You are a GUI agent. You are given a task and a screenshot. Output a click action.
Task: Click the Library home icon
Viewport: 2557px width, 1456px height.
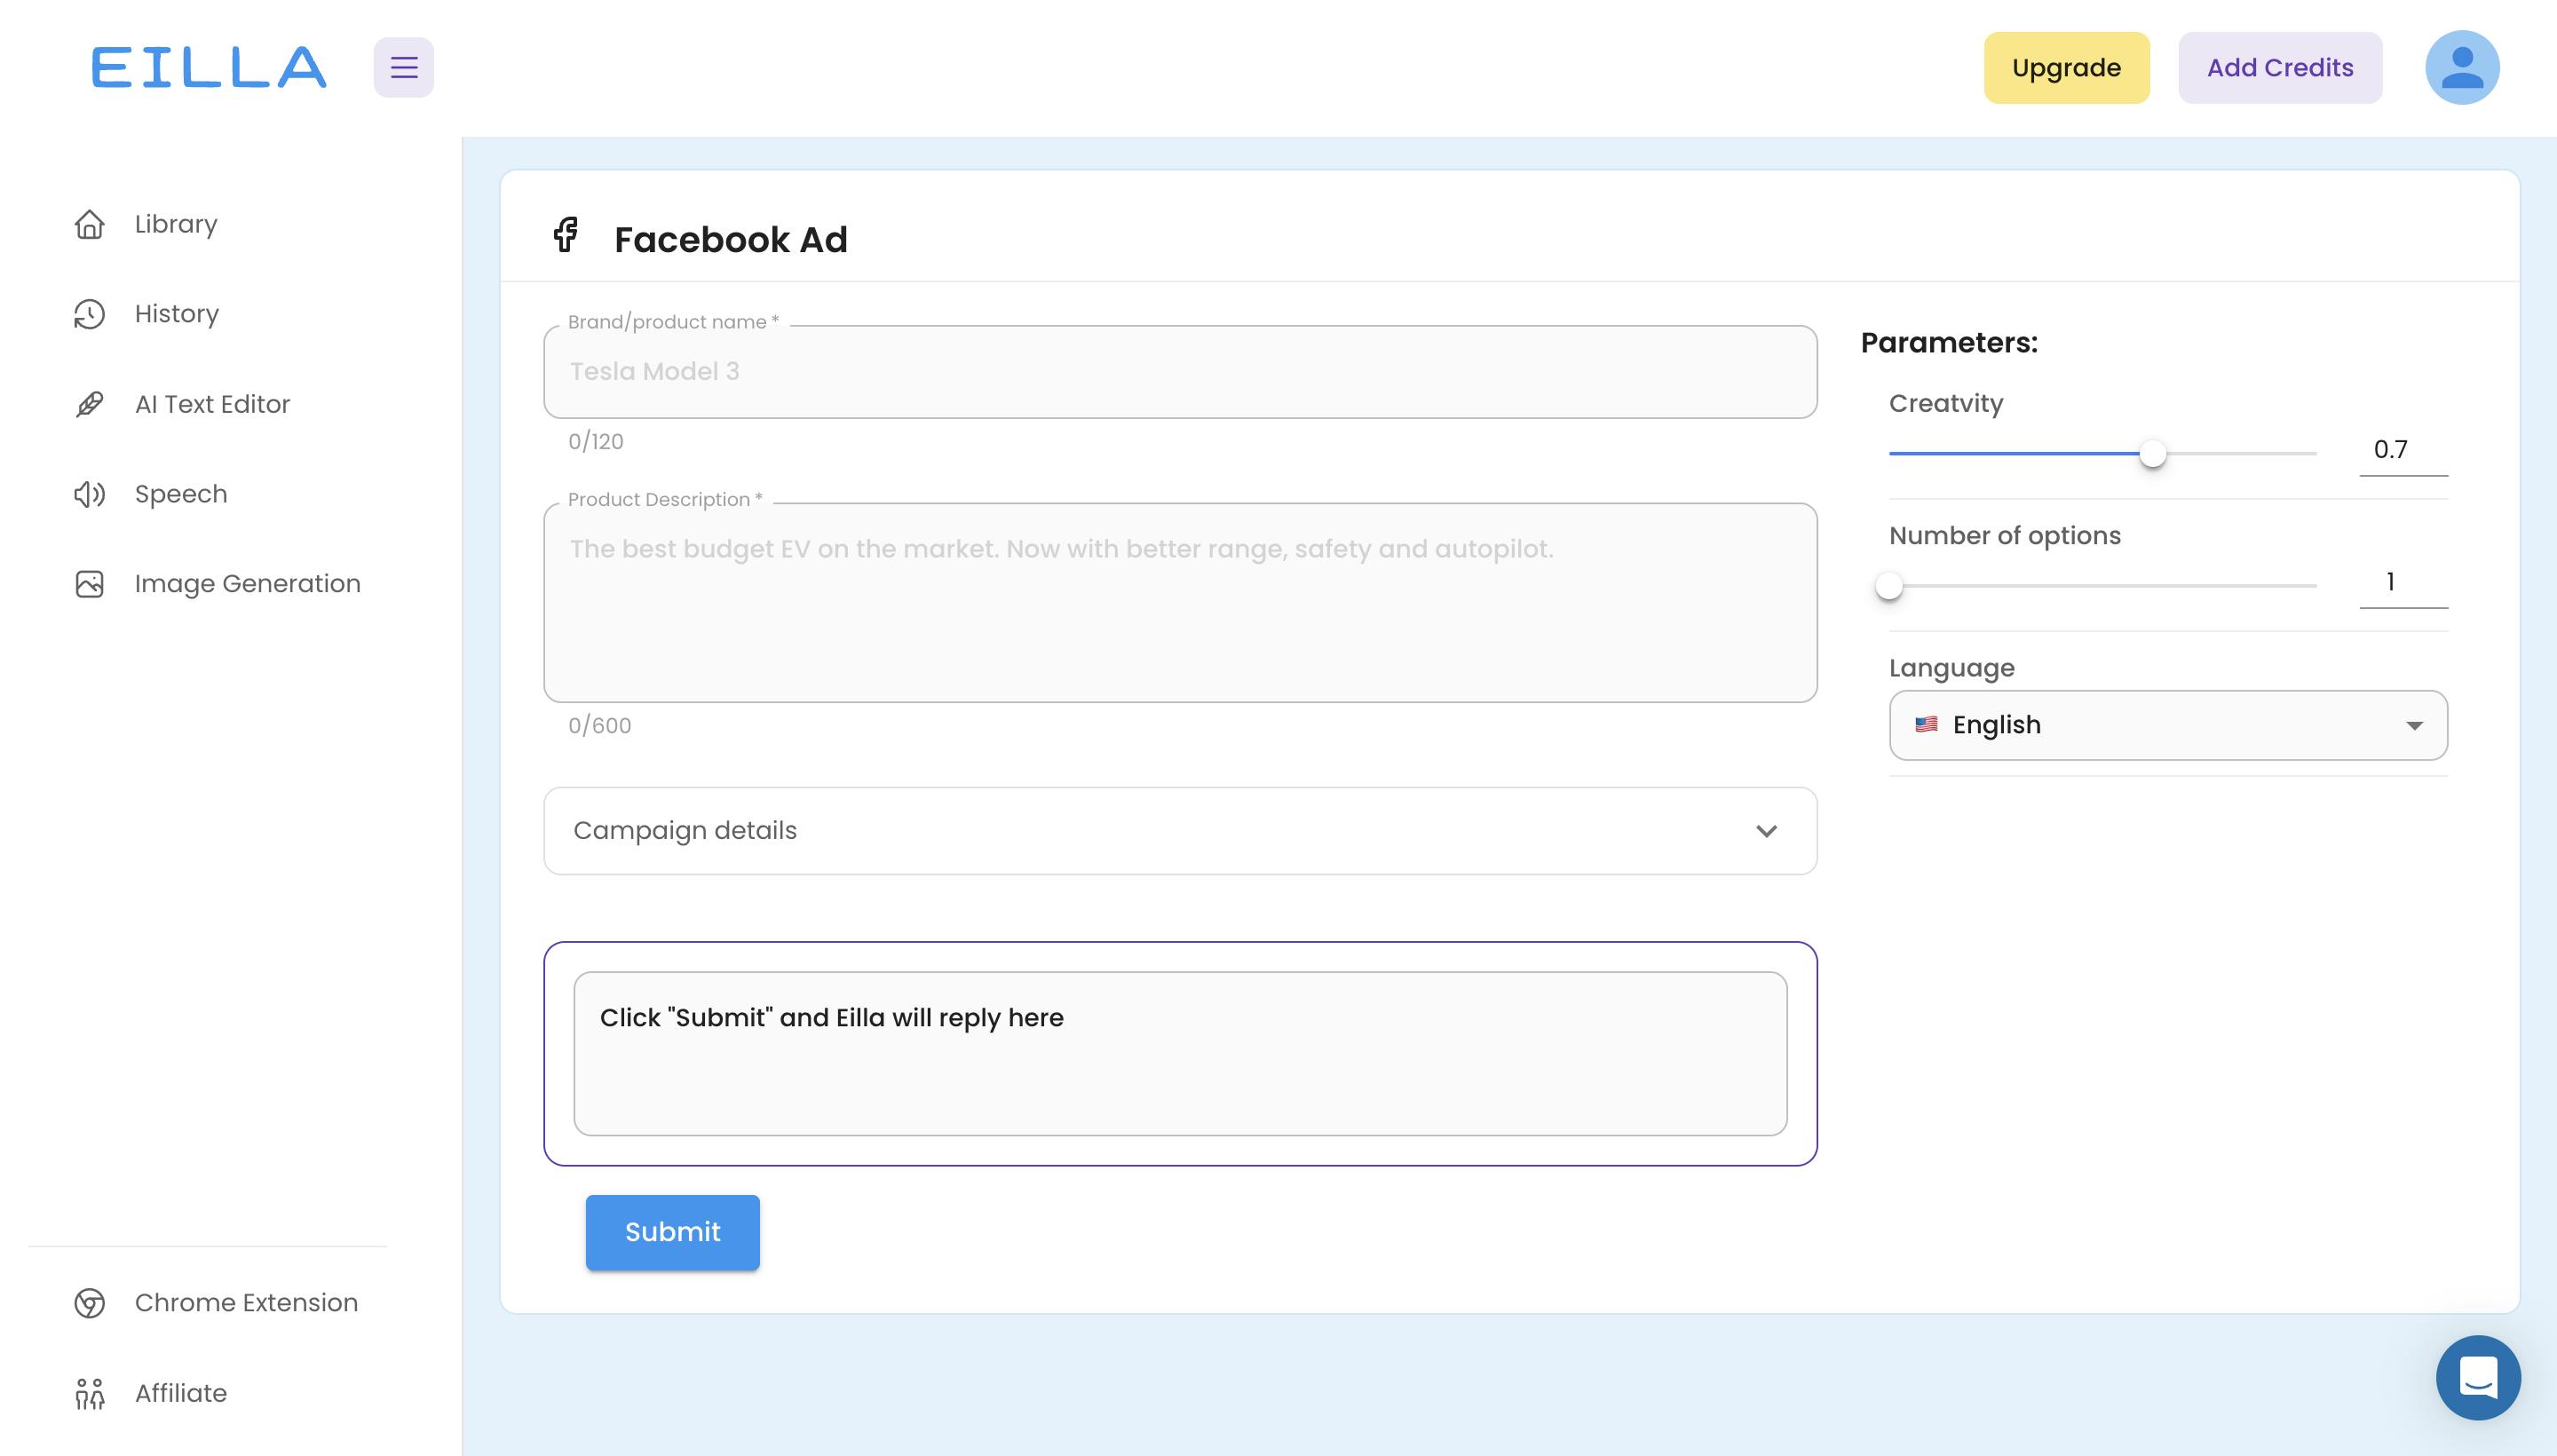[89, 224]
